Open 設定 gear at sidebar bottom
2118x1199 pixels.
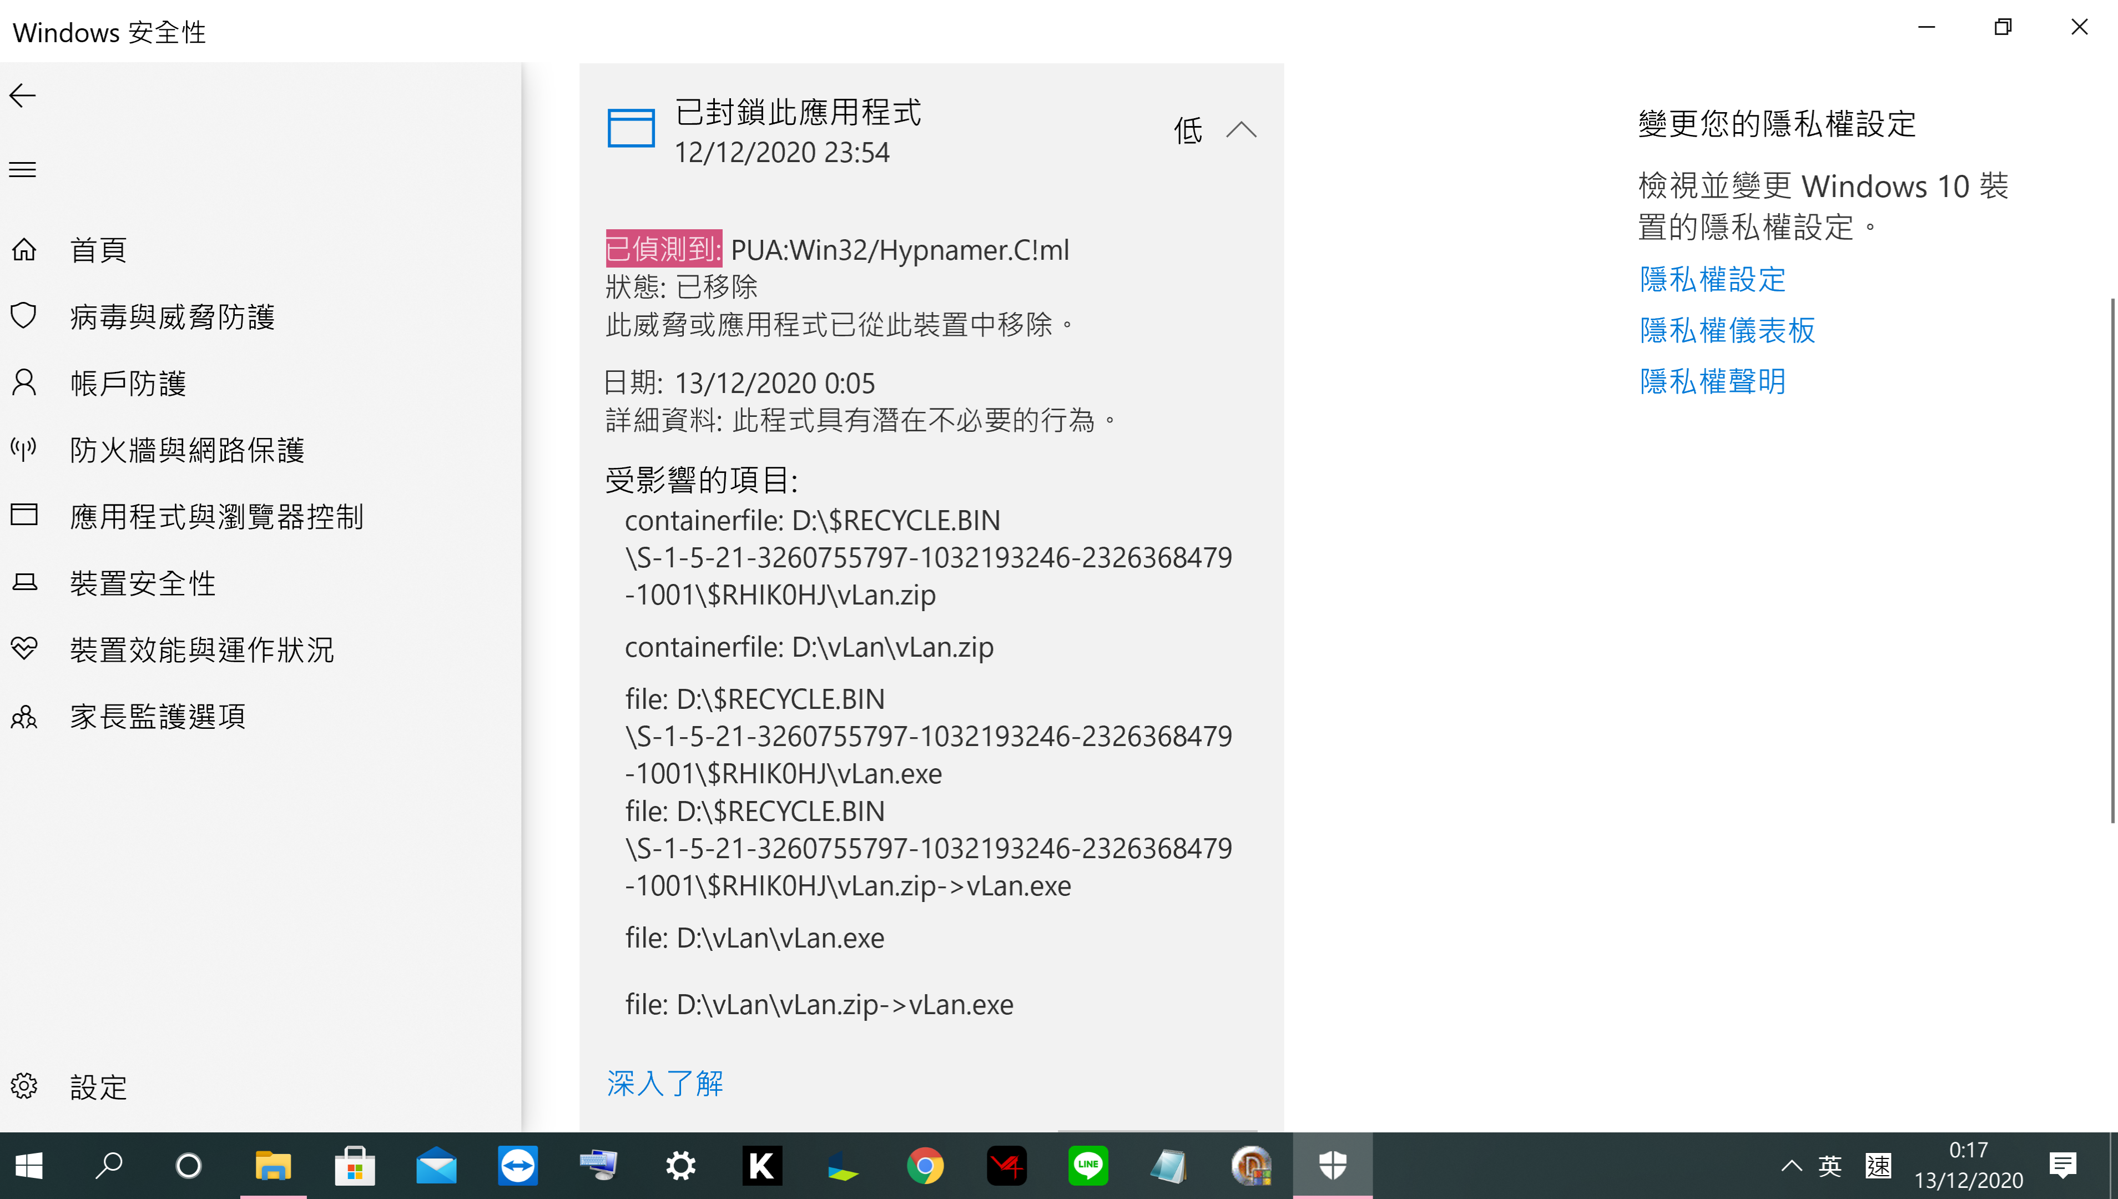(24, 1086)
